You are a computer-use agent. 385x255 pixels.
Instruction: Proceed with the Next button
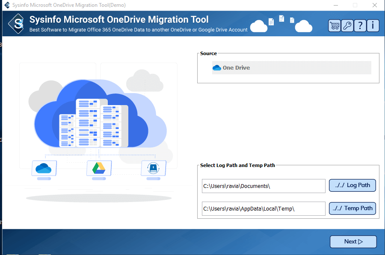353,242
